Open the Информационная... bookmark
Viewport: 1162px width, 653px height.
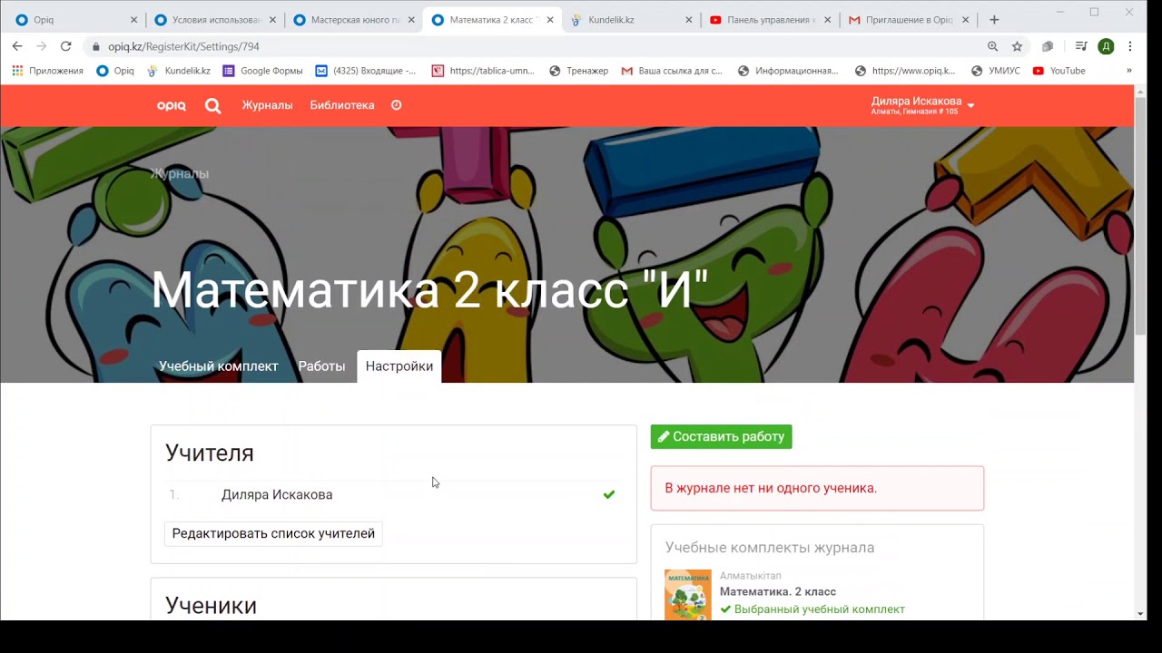[789, 71]
